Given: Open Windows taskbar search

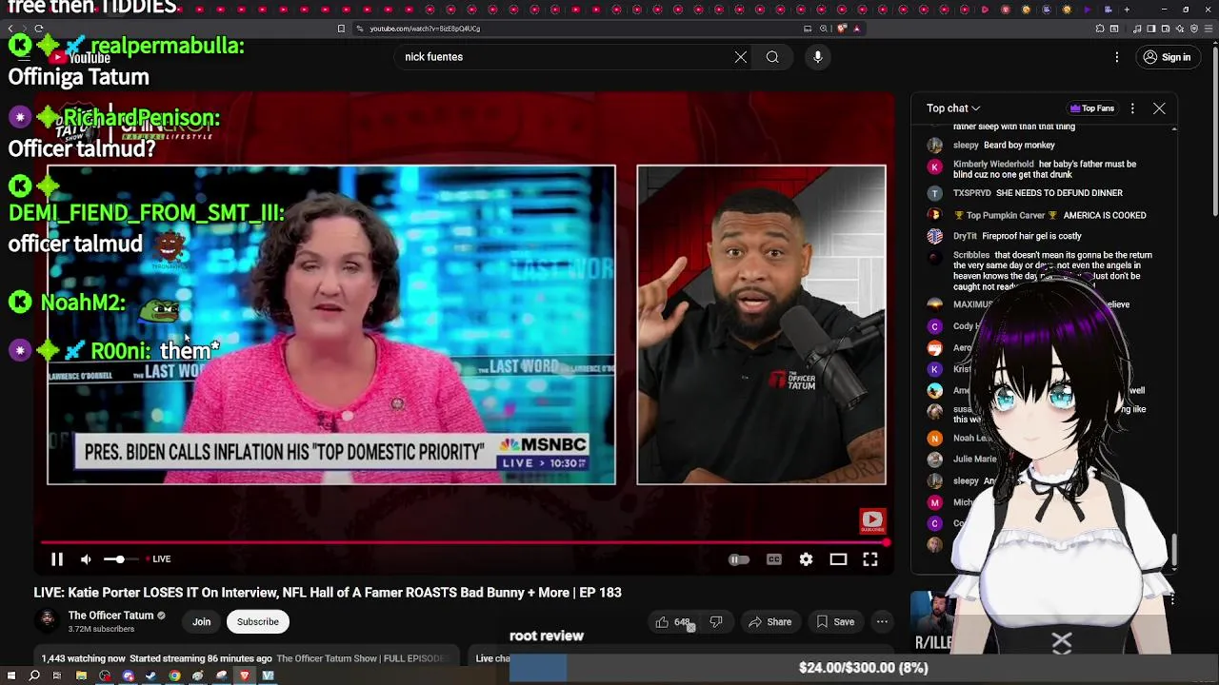Looking at the screenshot, I should [34, 676].
